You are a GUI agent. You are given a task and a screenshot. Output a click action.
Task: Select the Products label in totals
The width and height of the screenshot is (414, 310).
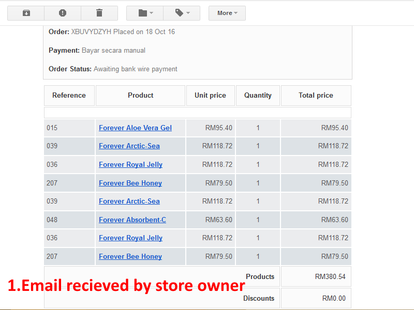[x=260, y=276]
